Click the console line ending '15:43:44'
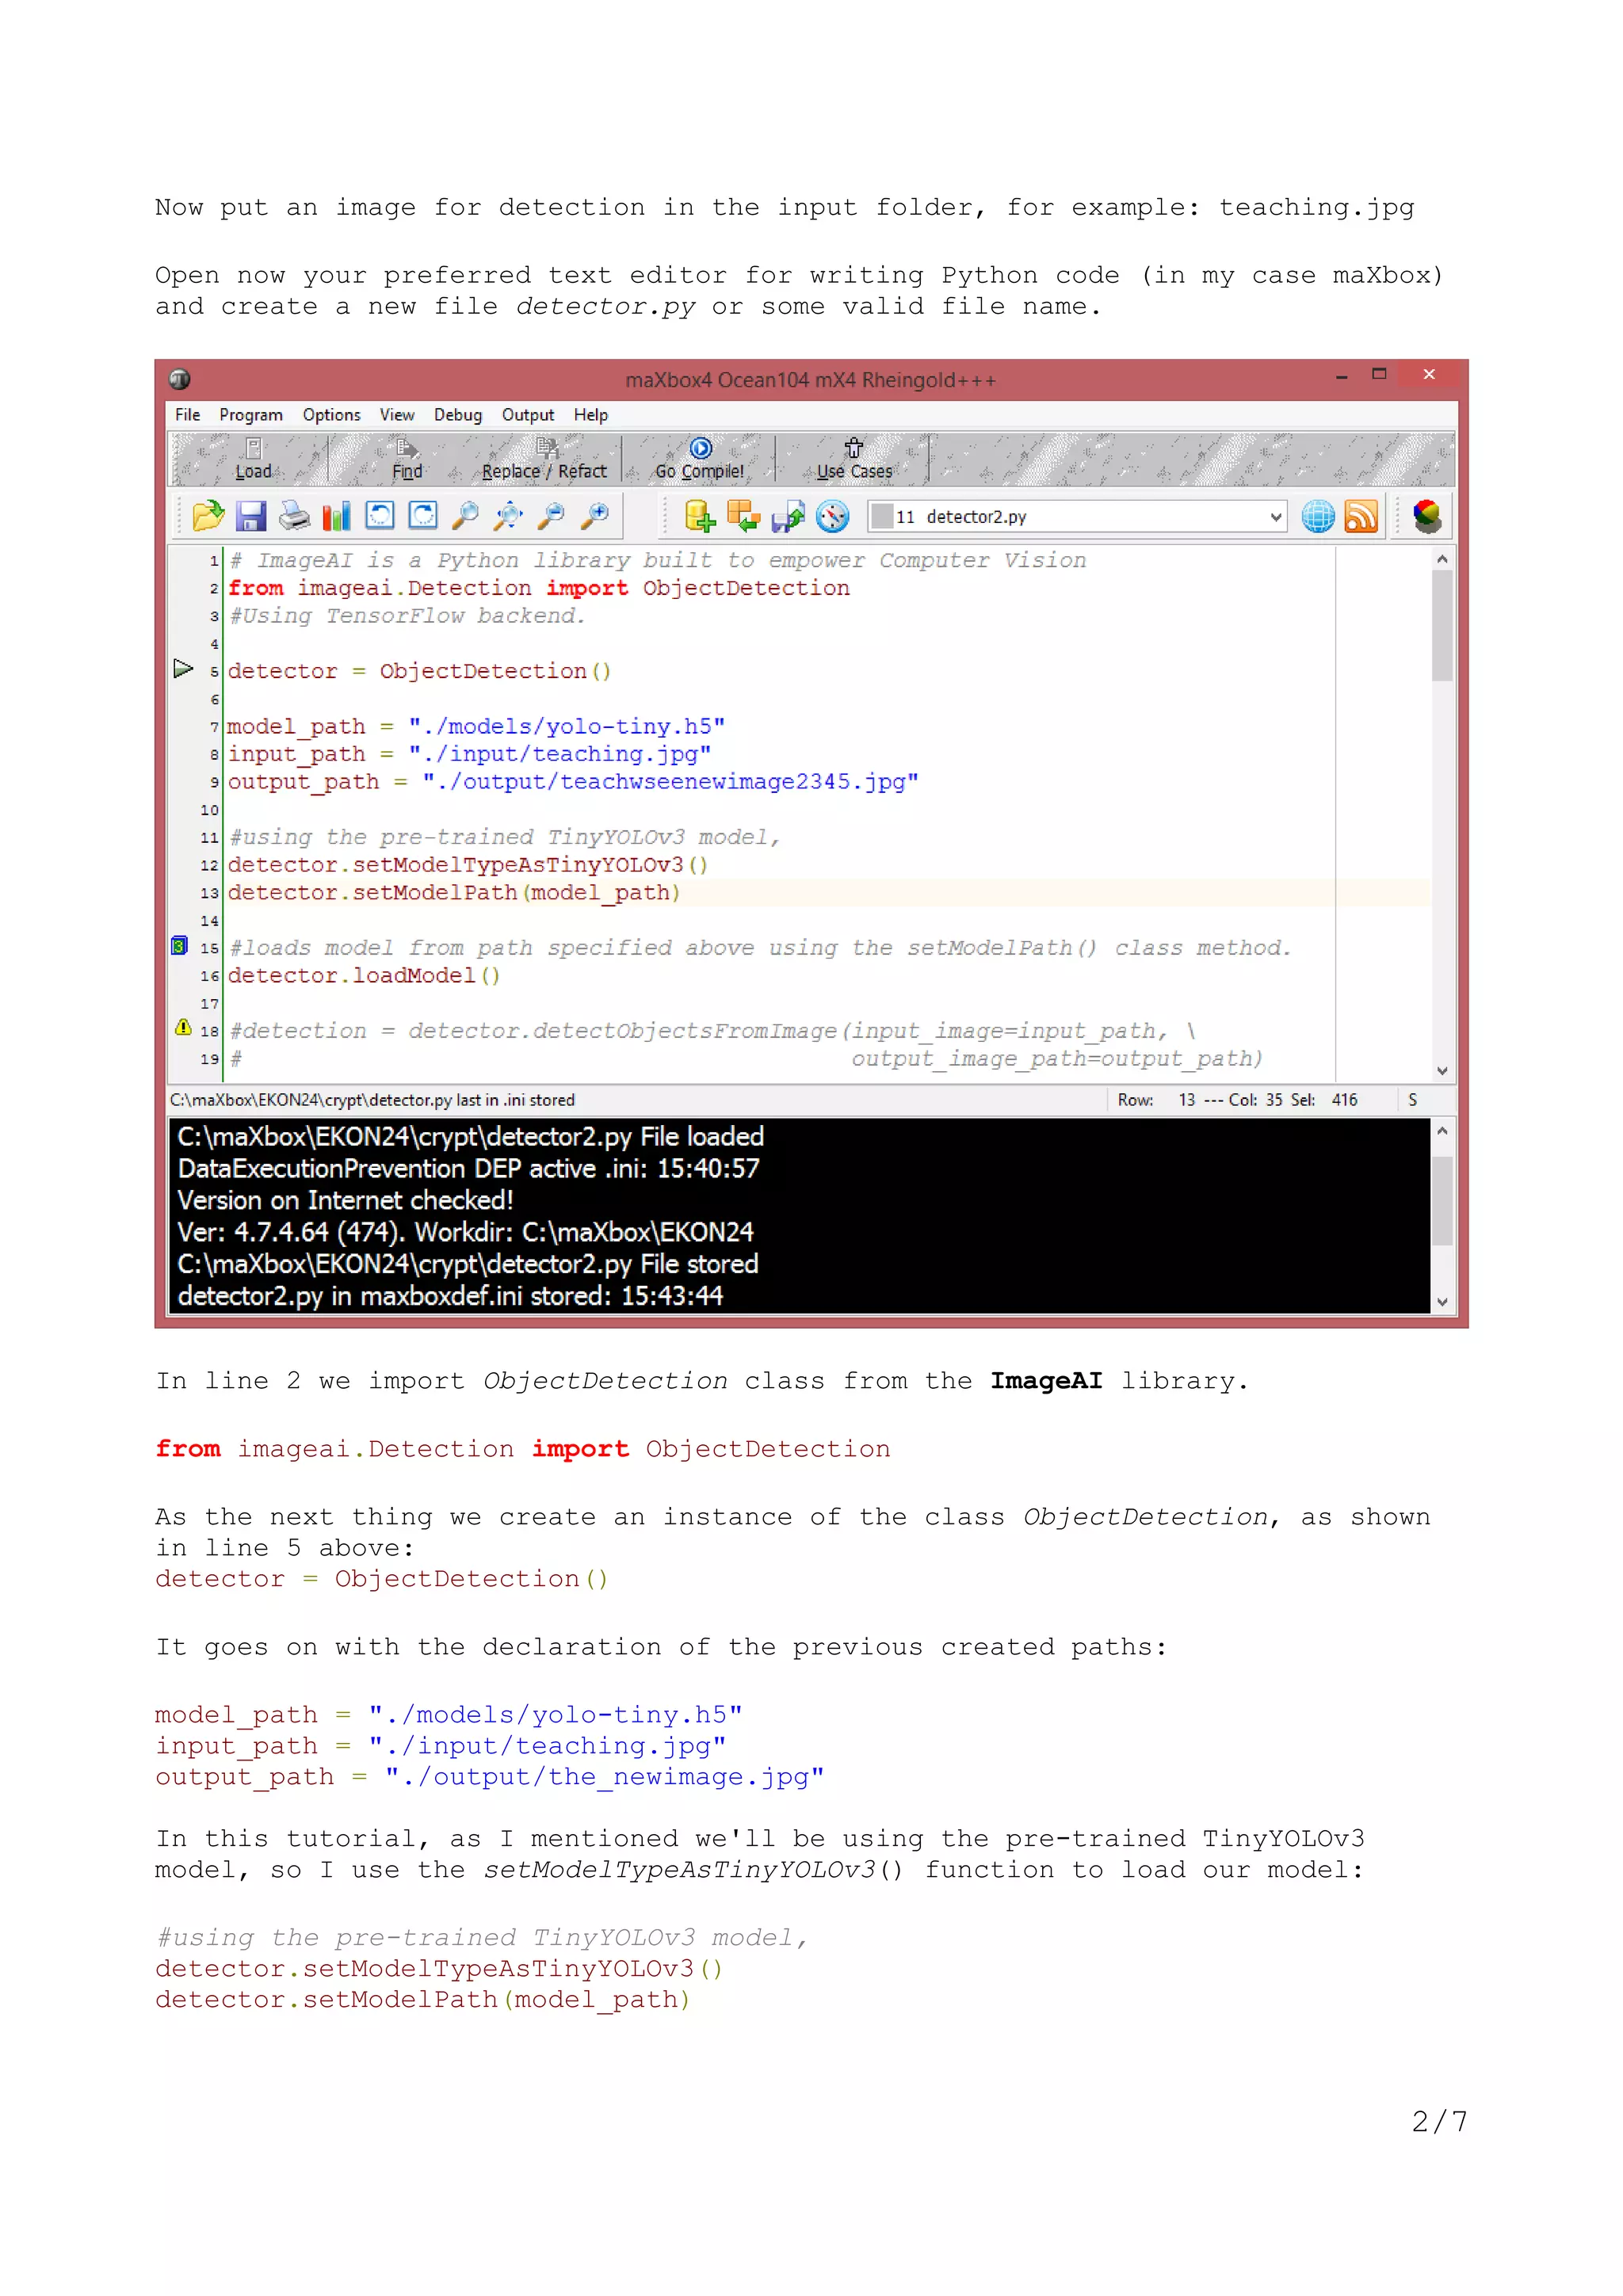This screenshot has height=2296, width=1623. [450, 1296]
